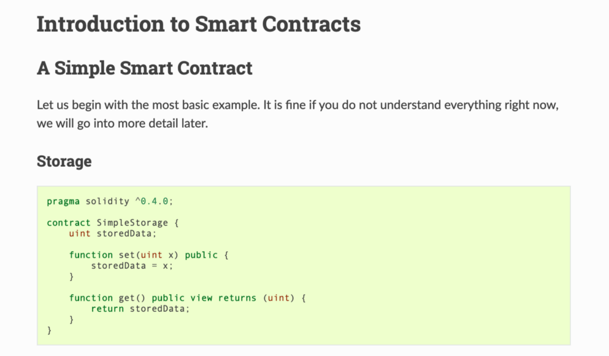Click the "get" function name
This screenshot has height=356, width=609.
126,298
